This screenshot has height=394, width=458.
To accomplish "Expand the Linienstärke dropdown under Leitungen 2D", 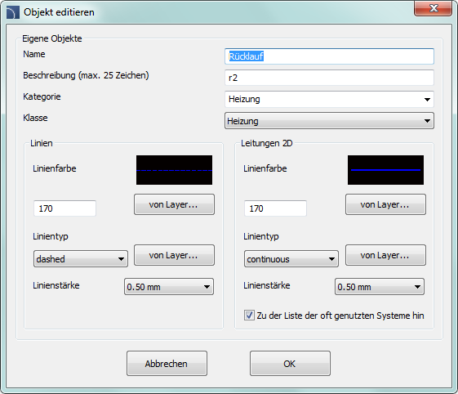I will (x=380, y=287).
